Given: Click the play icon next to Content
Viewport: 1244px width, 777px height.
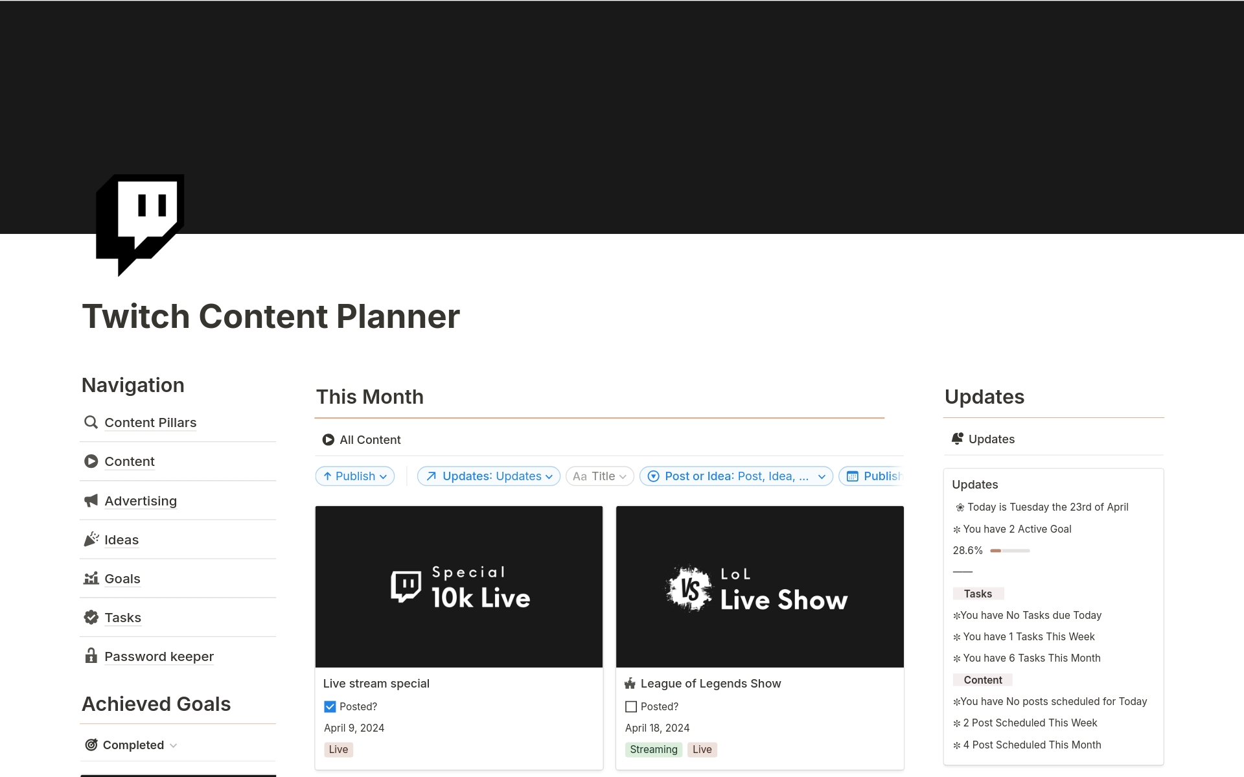Looking at the screenshot, I should click(x=91, y=461).
